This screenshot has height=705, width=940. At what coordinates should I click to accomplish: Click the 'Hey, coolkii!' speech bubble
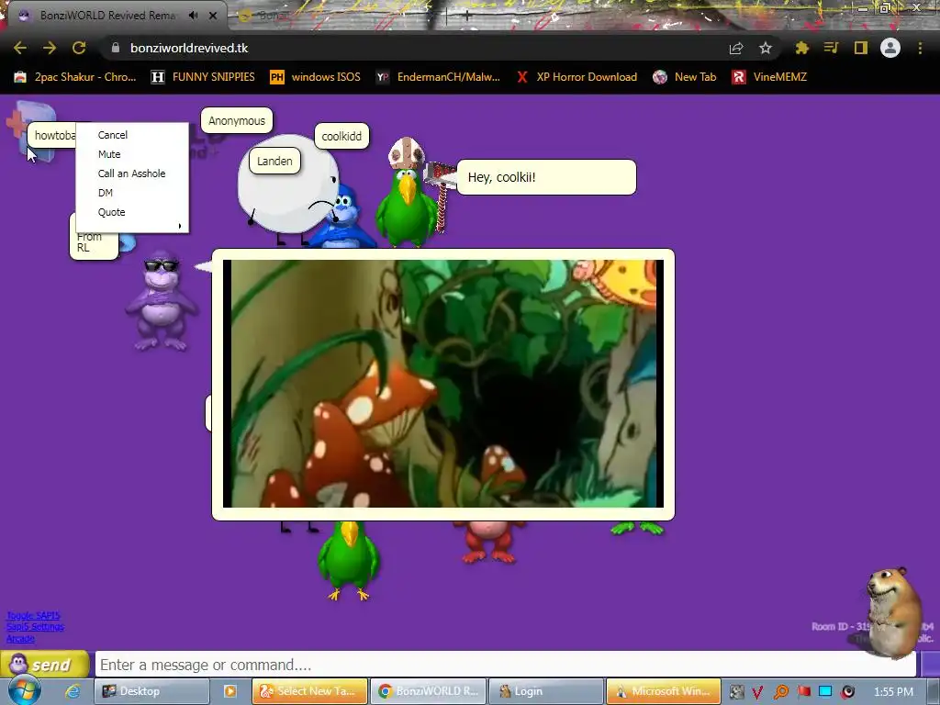pyautogui.click(x=546, y=177)
